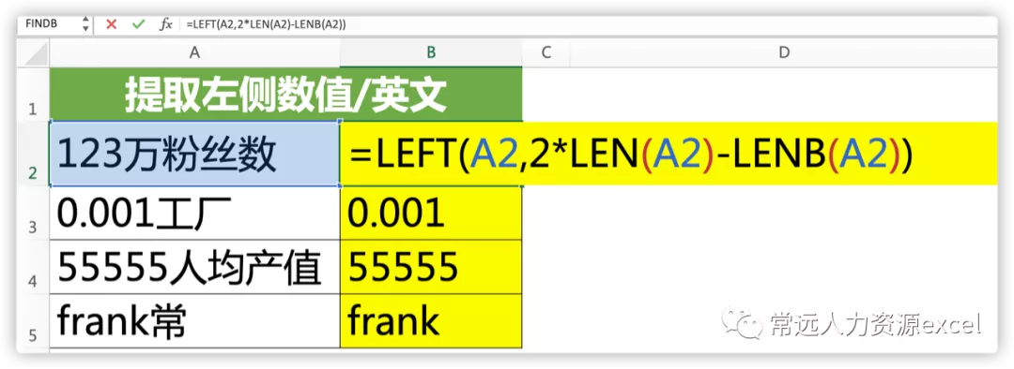Select row 1 header

click(34, 95)
